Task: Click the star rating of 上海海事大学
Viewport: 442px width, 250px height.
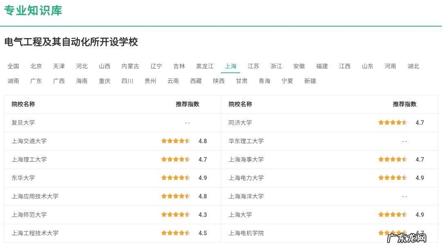Action: (392, 159)
